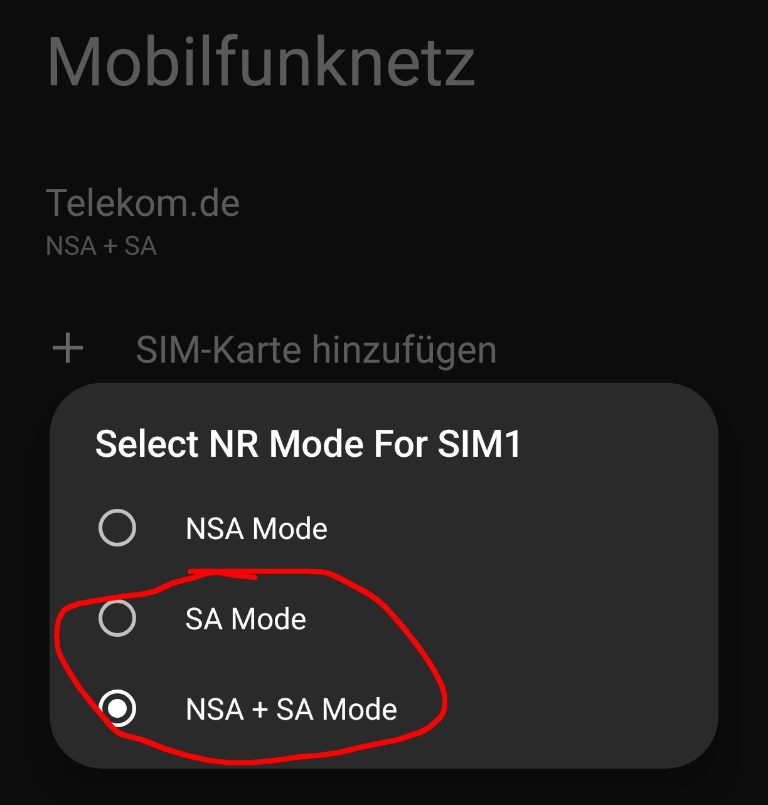Open the Telekom.de SIM entry

143,220
